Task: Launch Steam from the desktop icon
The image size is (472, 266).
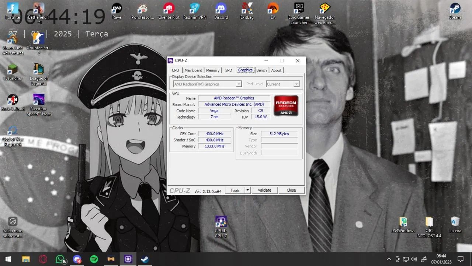Action: (x=455, y=9)
